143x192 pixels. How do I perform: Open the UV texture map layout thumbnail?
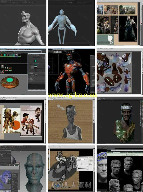click(120, 71)
